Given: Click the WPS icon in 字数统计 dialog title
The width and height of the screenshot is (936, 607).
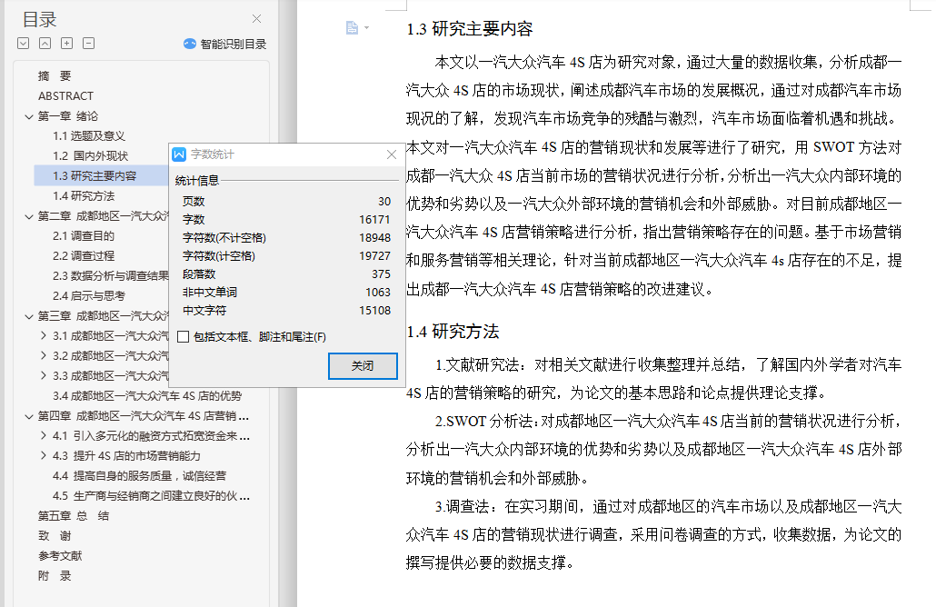Looking at the screenshot, I should pyautogui.click(x=179, y=155).
